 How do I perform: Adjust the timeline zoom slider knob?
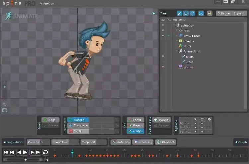pyautogui.click(x=26, y=160)
